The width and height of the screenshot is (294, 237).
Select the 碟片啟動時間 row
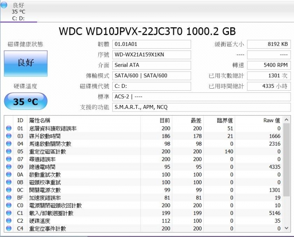[x=143, y=136]
